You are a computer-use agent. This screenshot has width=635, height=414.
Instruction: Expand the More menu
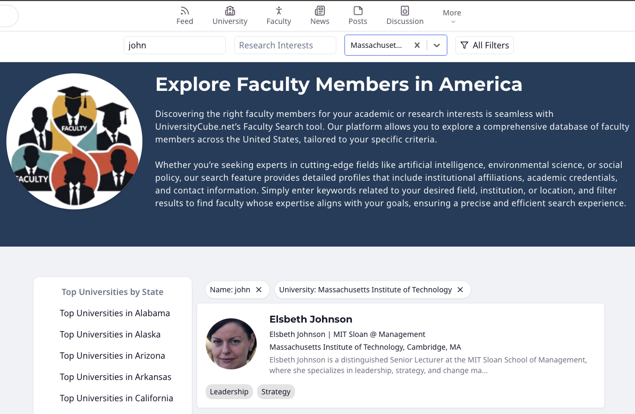tap(452, 16)
